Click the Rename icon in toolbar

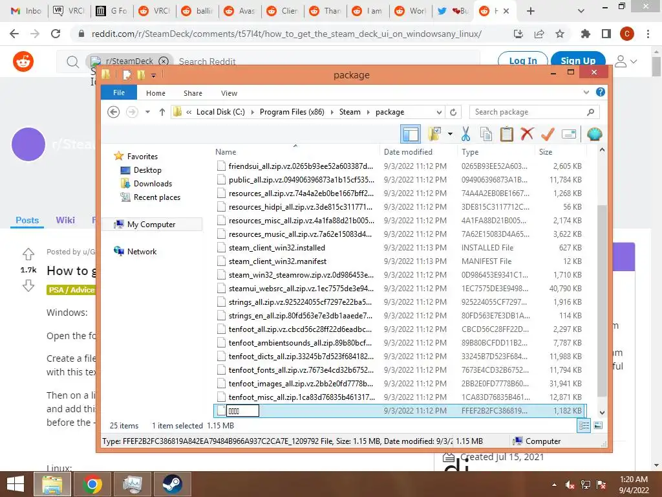pyautogui.click(x=569, y=135)
